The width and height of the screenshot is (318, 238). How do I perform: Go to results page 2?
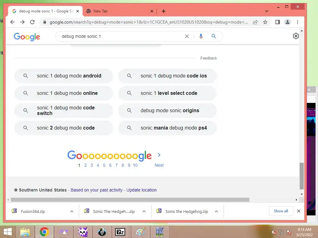[x=85, y=165]
